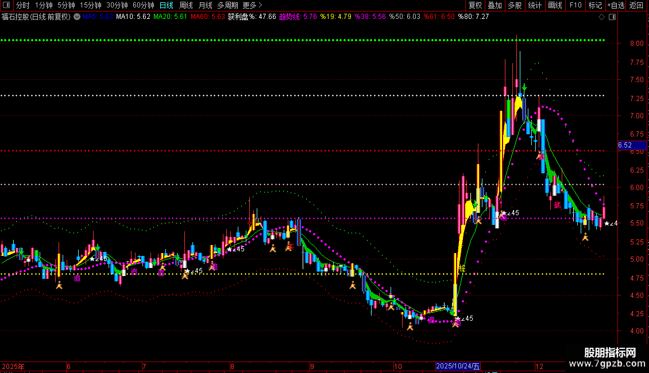Switch to the 30分钟 period
This screenshot has width=649, height=373.
pyautogui.click(x=117, y=5)
